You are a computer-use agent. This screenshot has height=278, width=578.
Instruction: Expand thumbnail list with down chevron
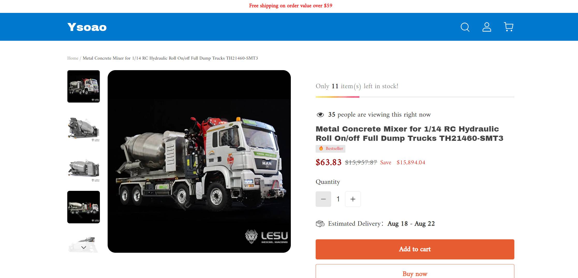84,248
